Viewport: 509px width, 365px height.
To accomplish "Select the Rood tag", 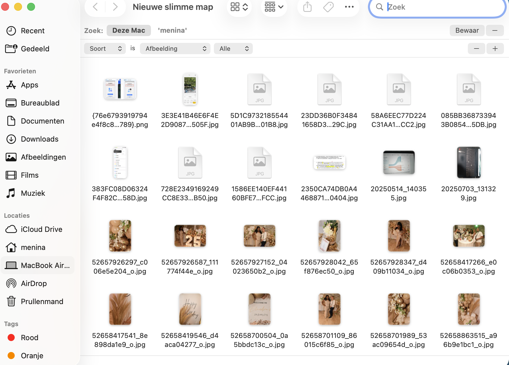I will (x=29, y=337).
